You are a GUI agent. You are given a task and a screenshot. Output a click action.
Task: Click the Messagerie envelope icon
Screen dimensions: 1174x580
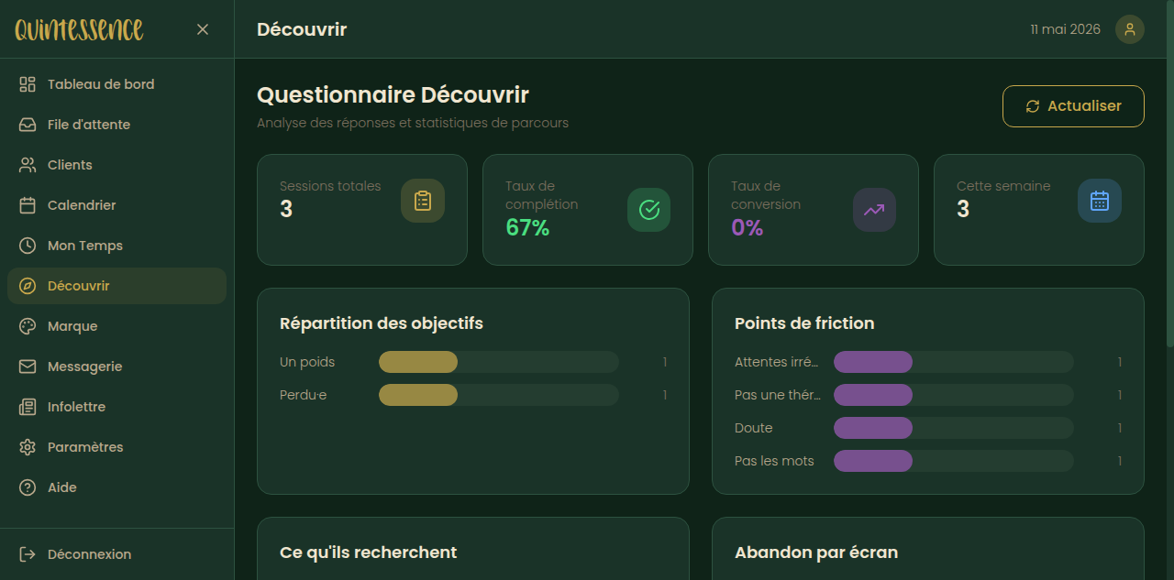click(x=28, y=367)
